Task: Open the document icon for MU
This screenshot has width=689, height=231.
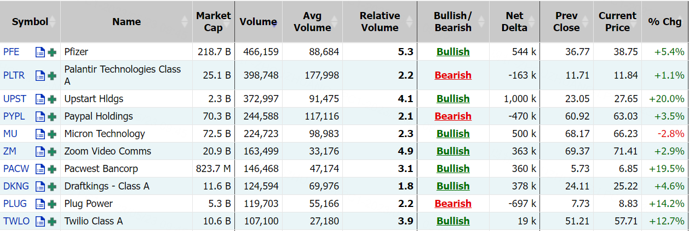Action: [40, 134]
